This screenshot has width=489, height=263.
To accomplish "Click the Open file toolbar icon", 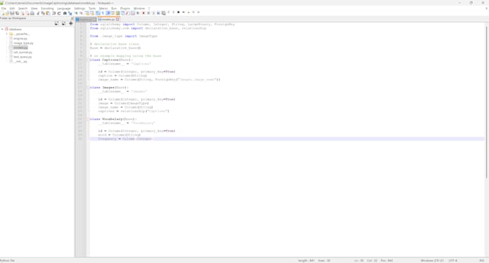I will [x=7, y=13].
